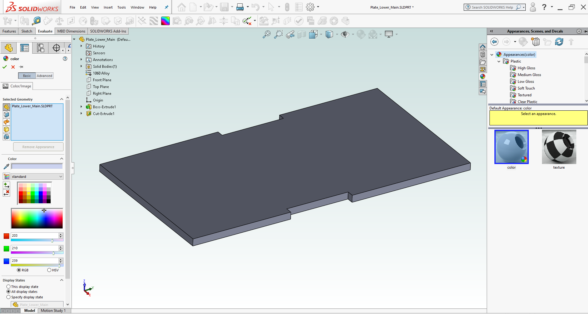
Task: Open View Settings monitor icon
Action: point(389,34)
